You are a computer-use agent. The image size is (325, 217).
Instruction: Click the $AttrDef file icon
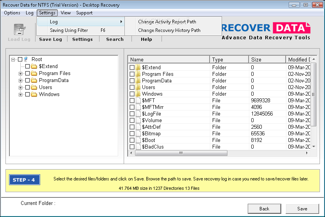click(138, 127)
